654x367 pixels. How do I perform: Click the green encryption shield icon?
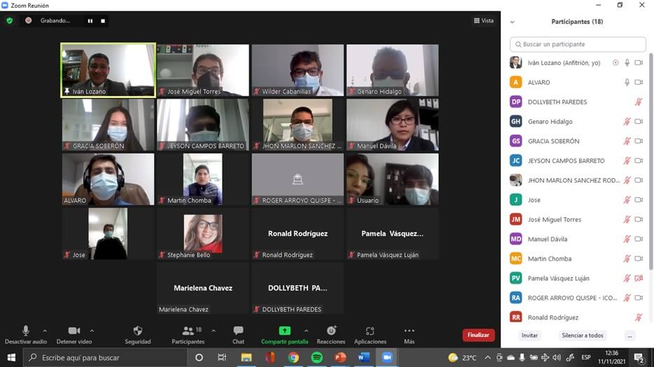[10, 21]
